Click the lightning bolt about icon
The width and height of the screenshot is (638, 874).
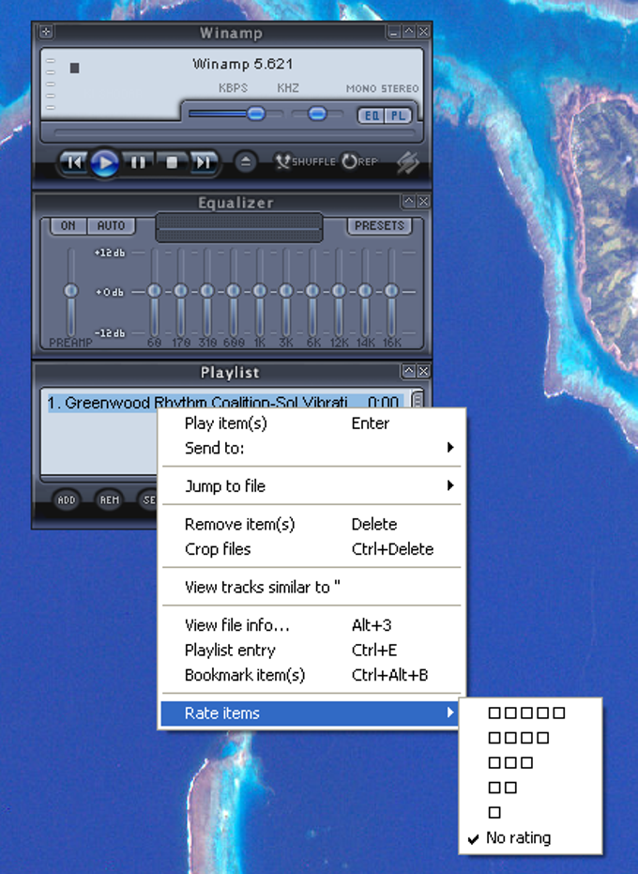(x=408, y=162)
